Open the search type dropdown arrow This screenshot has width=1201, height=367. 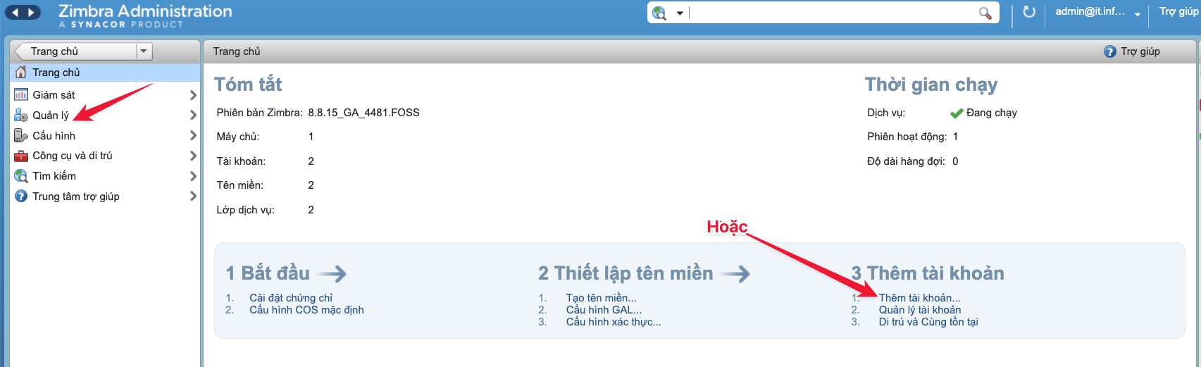tap(680, 13)
